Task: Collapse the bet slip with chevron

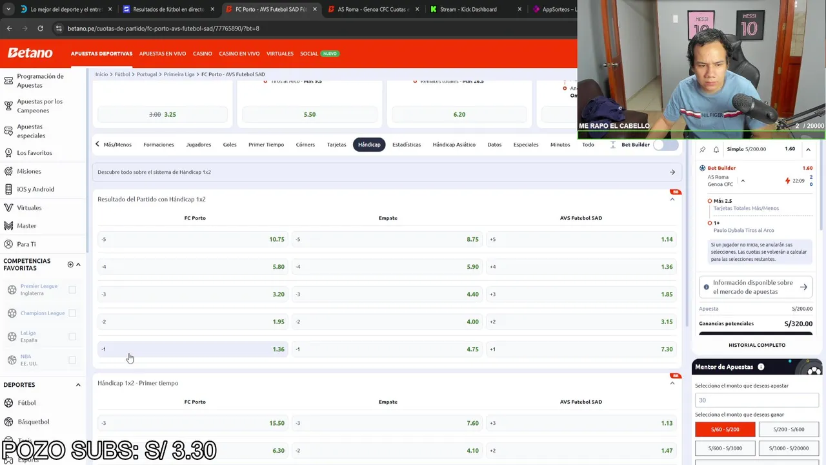Action: point(808,149)
